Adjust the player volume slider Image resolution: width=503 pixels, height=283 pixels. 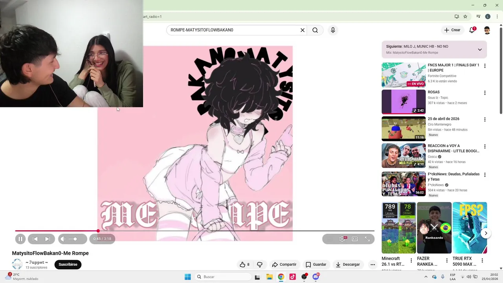73,239
